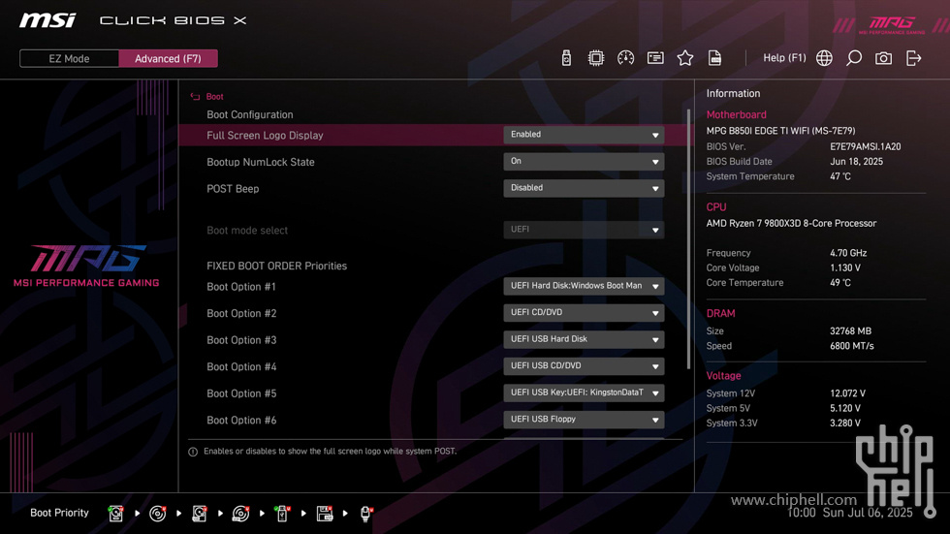Image resolution: width=950 pixels, height=534 pixels.
Task: Click the info icon beside the help description
Action: 193,452
